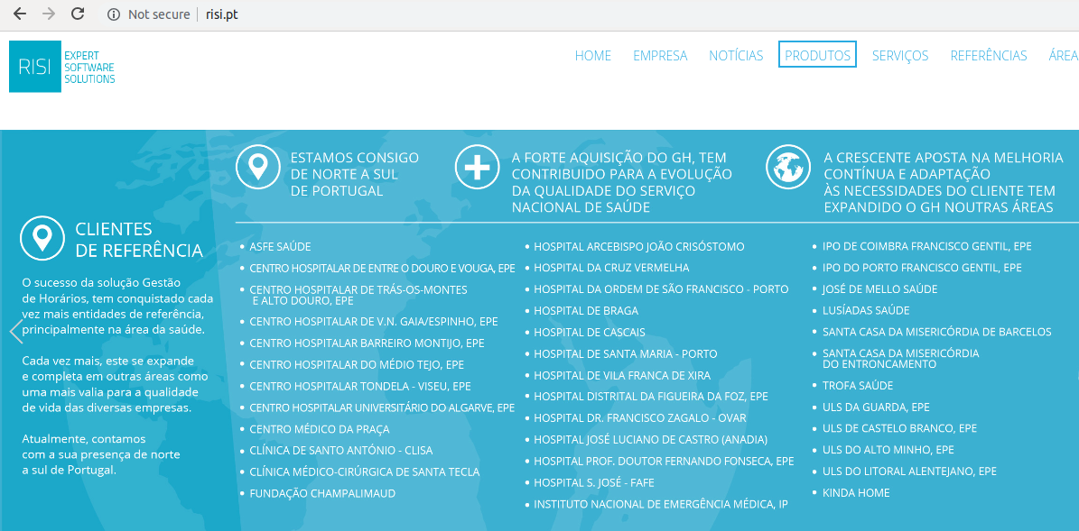Click Clínica Médico-Cirúrgica de Santa Tecla

point(365,471)
